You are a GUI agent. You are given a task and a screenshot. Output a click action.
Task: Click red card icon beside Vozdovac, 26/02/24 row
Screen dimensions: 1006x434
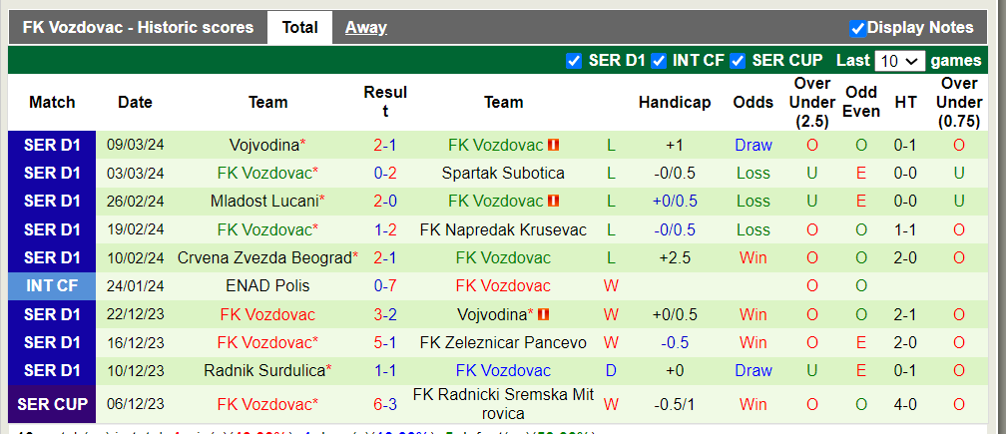point(554,202)
